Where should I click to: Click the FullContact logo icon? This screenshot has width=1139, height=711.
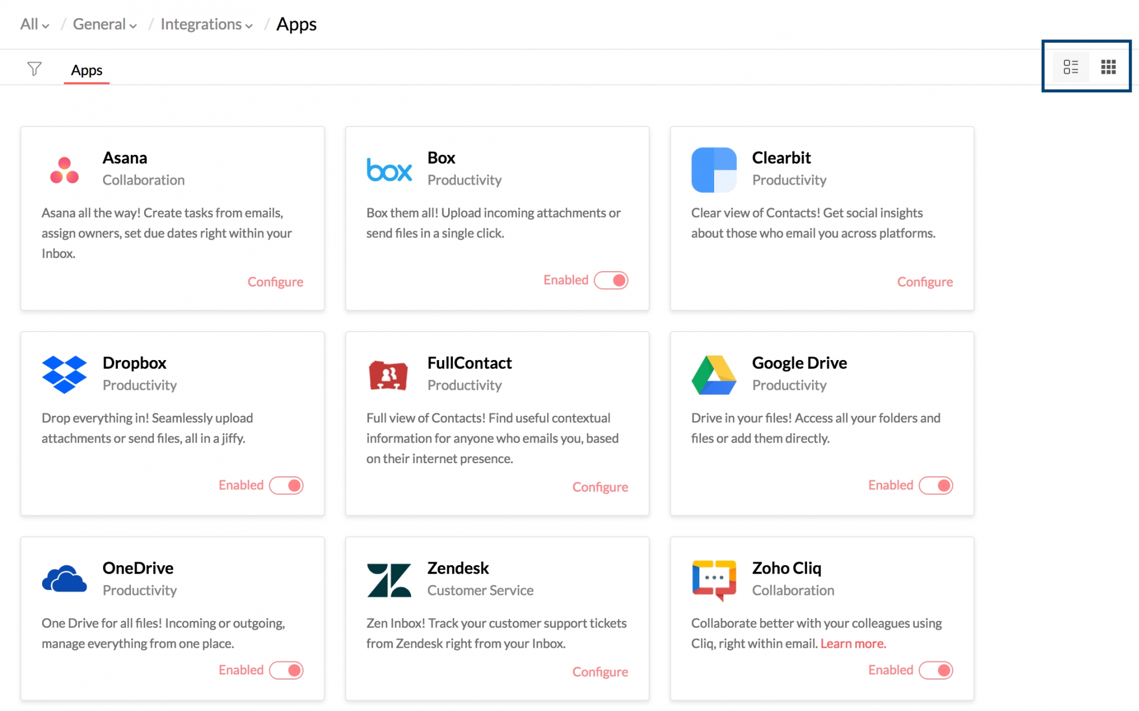(x=388, y=375)
